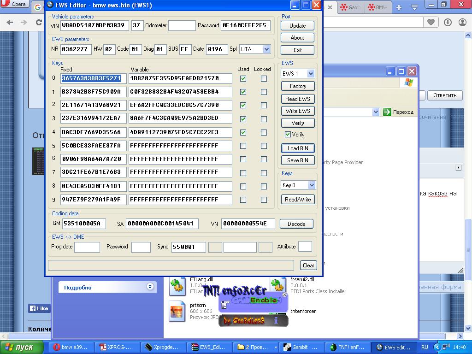Click the Factory button
Image resolution: width=472 pixels, height=354 pixels.
[298, 86]
